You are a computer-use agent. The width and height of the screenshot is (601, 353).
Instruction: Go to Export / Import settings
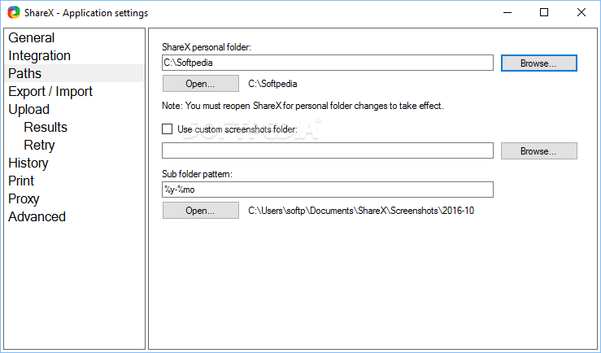[50, 91]
